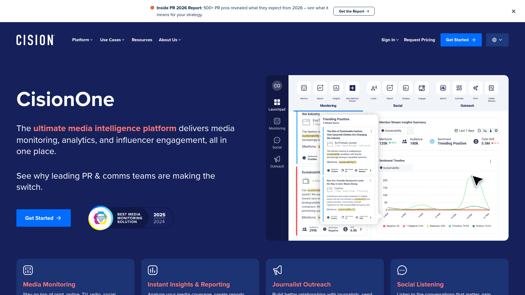Viewport: 525px width, 295px height.
Task: Select the Pitch icon under Outreach
Action: 475,88
